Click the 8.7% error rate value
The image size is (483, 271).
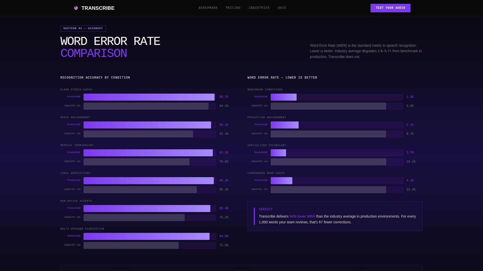coord(410,134)
